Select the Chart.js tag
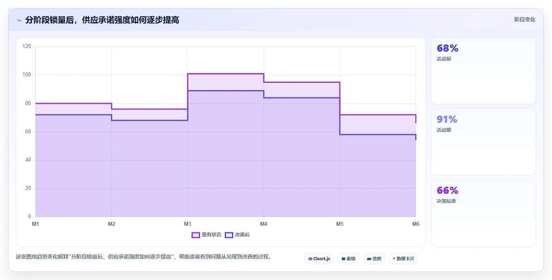The image size is (552, 280). click(319, 259)
